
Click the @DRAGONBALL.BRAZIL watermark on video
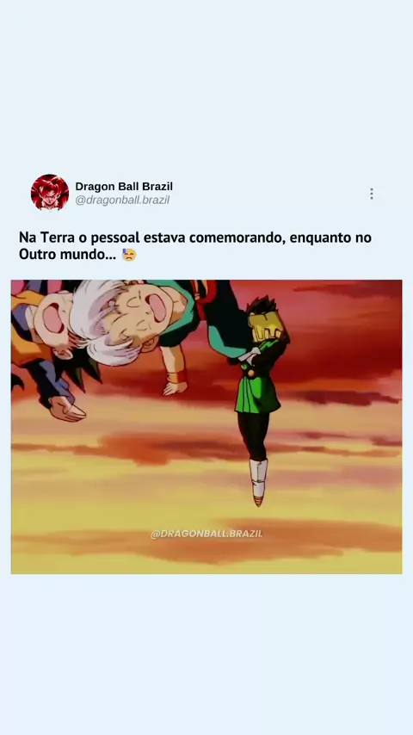point(206,534)
